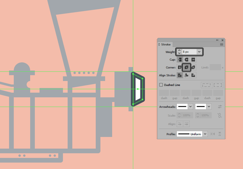Click the Stroke panel tab
Screen dimensions: 243x169
pos(165,45)
